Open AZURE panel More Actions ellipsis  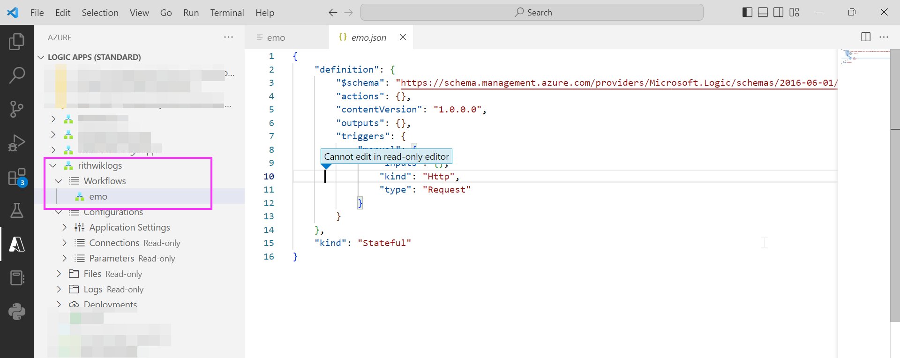click(228, 37)
